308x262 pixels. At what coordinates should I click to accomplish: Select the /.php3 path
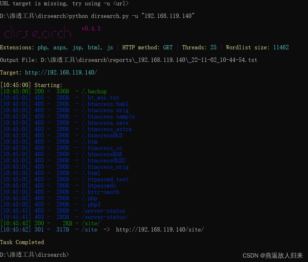91,205
